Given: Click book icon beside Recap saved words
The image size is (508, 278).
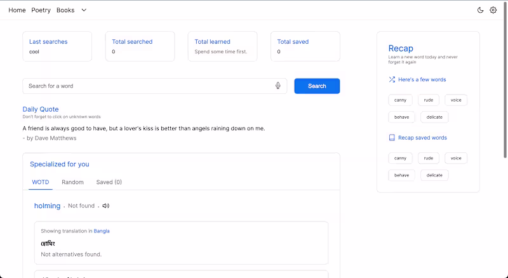Looking at the screenshot, I should (392, 138).
